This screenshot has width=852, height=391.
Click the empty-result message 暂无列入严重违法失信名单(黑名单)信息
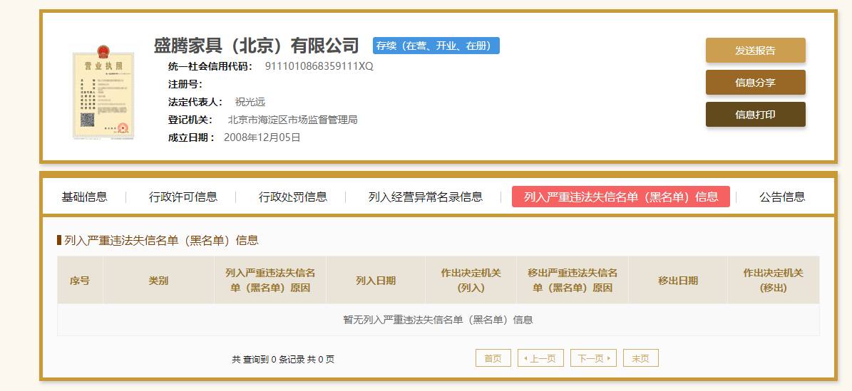coord(438,320)
